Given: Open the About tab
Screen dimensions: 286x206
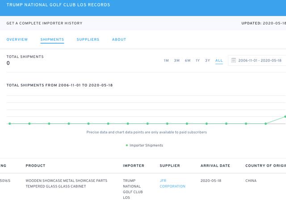Looking at the screenshot, I should [119, 40].
